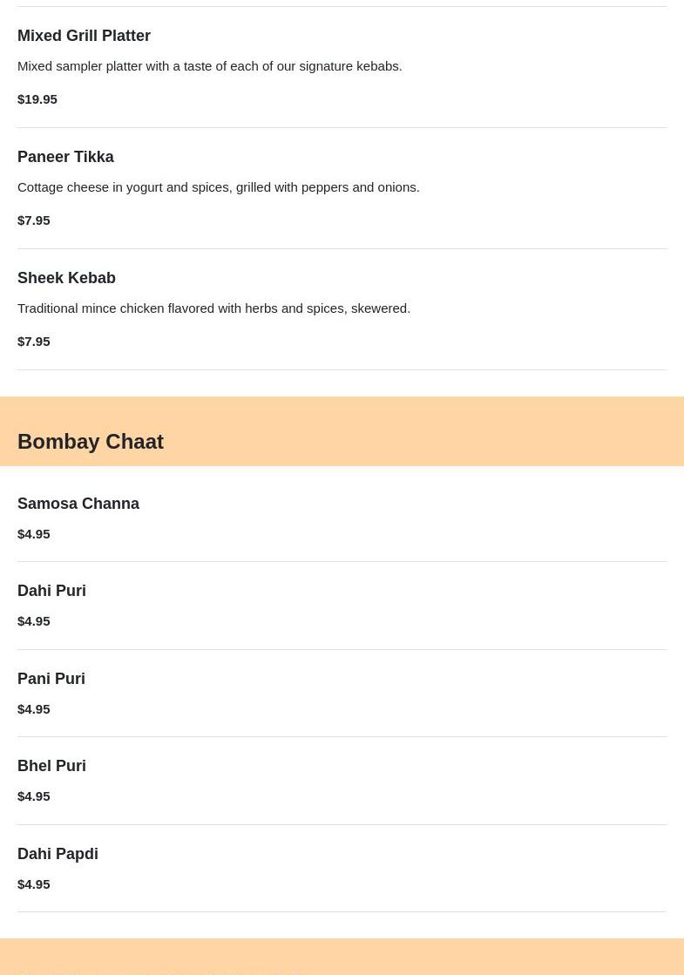
Task: Choose the Sheek Kebab item title
Action: [66, 278]
